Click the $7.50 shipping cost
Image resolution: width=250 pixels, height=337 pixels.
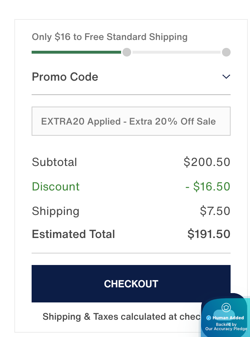click(x=215, y=211)
